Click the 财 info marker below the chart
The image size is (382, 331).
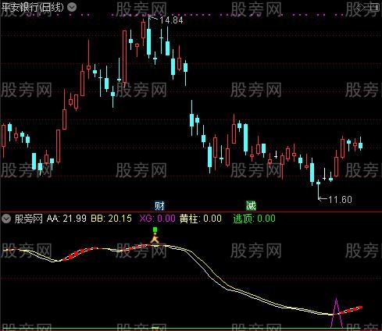tap(159, 206)
